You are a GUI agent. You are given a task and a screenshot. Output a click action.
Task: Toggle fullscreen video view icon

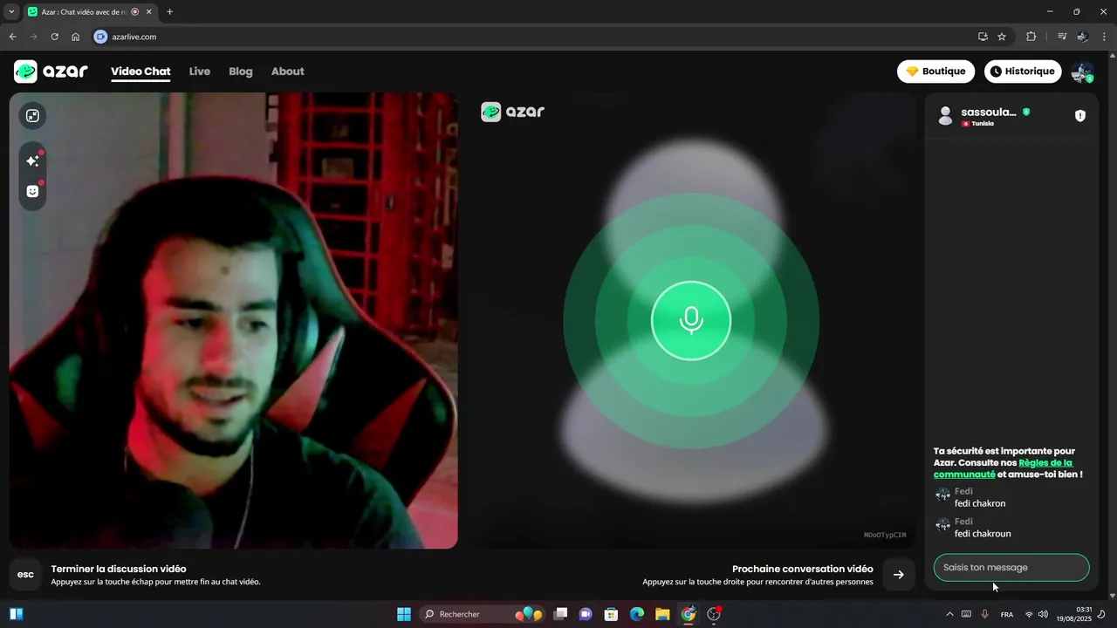(x=32, y=116)
